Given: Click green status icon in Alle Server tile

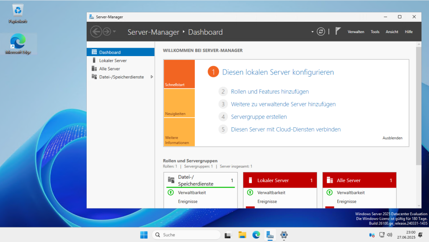Looking at the screenshot, I should [329, 193].
